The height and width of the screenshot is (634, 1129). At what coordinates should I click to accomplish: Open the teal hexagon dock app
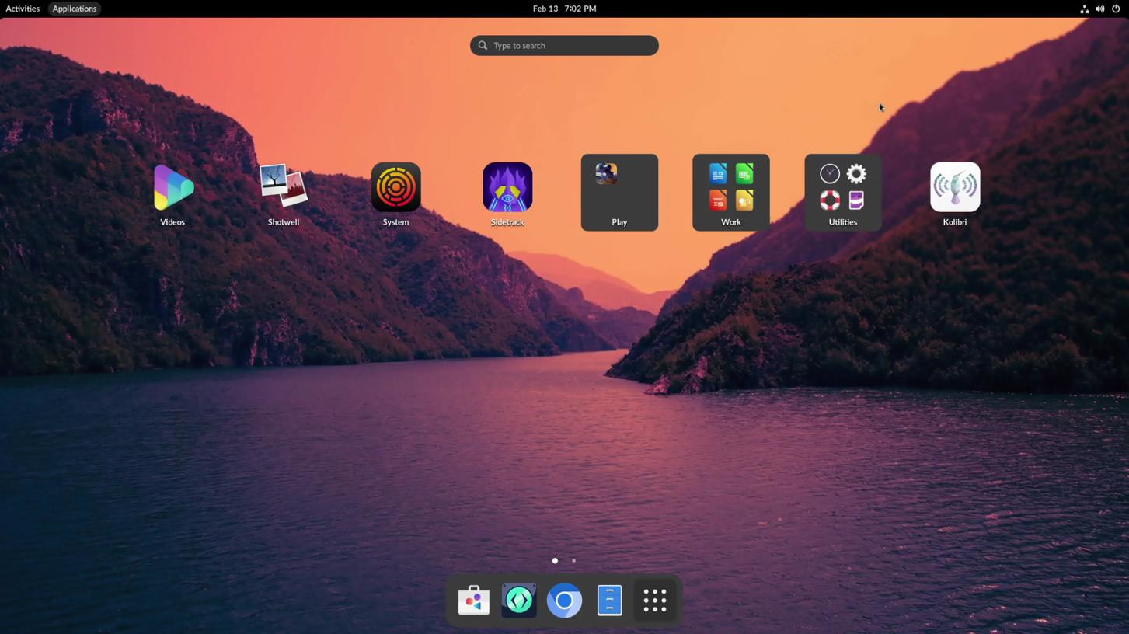519,601
